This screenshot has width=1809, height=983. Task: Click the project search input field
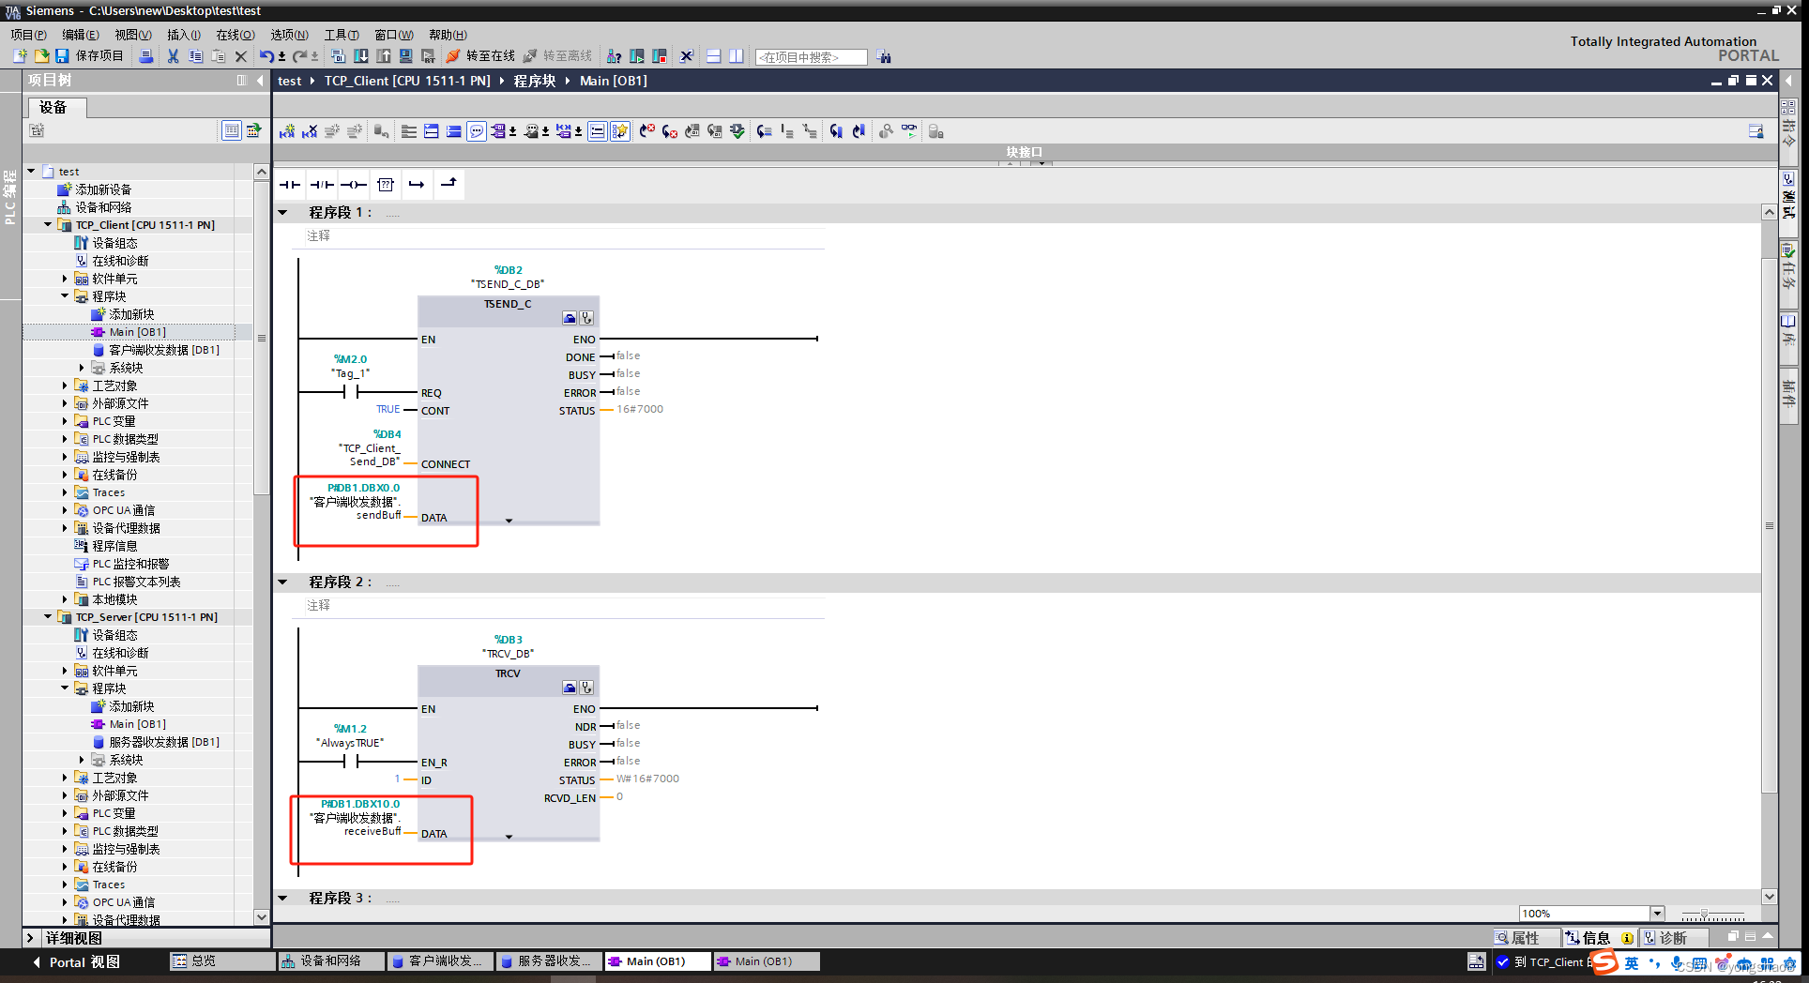pos(811,57)
